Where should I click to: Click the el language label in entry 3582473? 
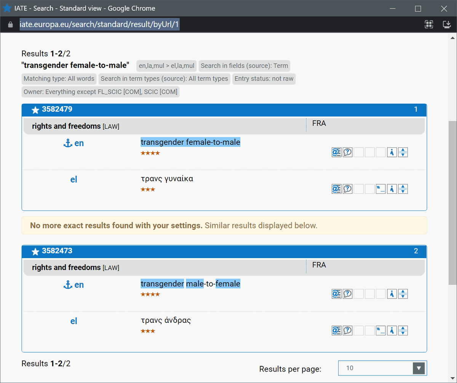click(x=74, y=321)
